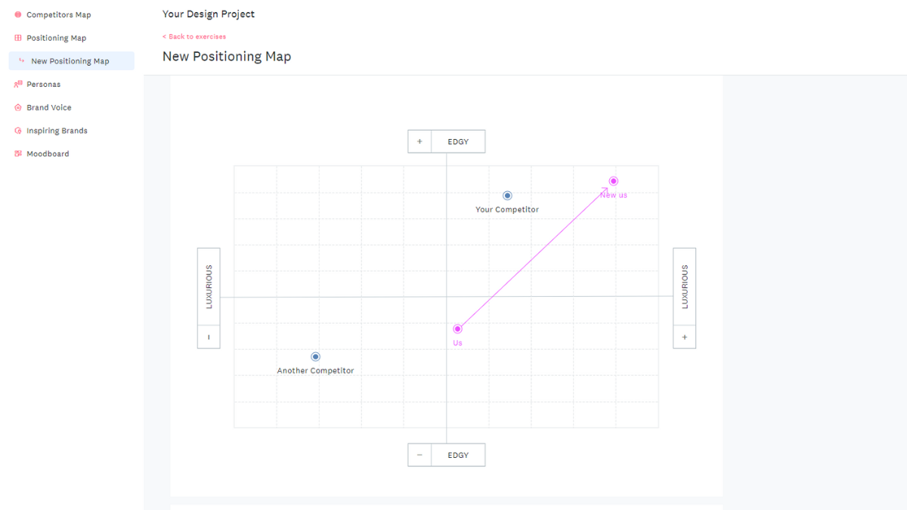Screen dimensions: 907x510
Task: Click the plus box beside top EDGY label
Action: click(419, 141)
